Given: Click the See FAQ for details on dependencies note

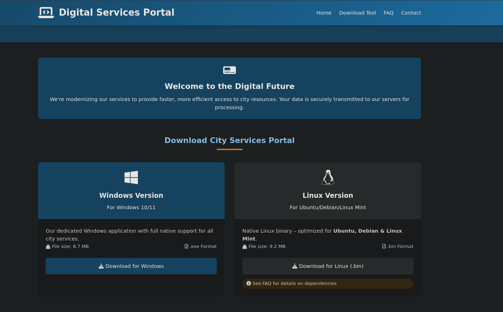Looking at the screenshot, I should (328, 284).
